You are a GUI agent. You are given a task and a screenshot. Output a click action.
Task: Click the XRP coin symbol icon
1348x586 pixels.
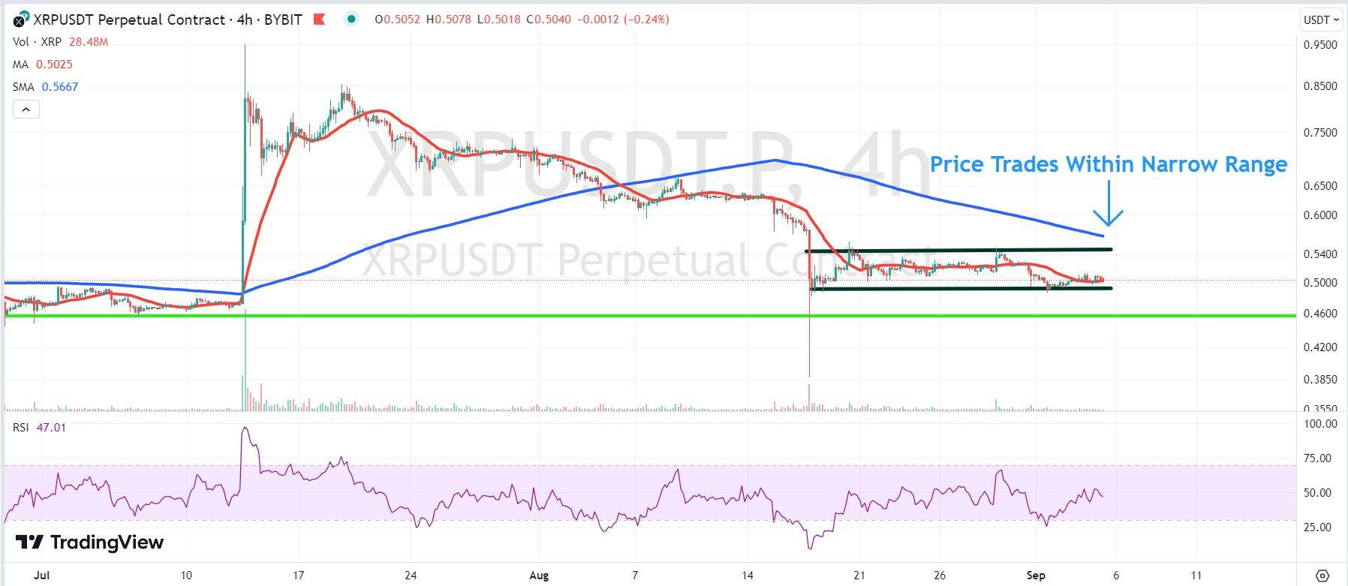(20, 20)
